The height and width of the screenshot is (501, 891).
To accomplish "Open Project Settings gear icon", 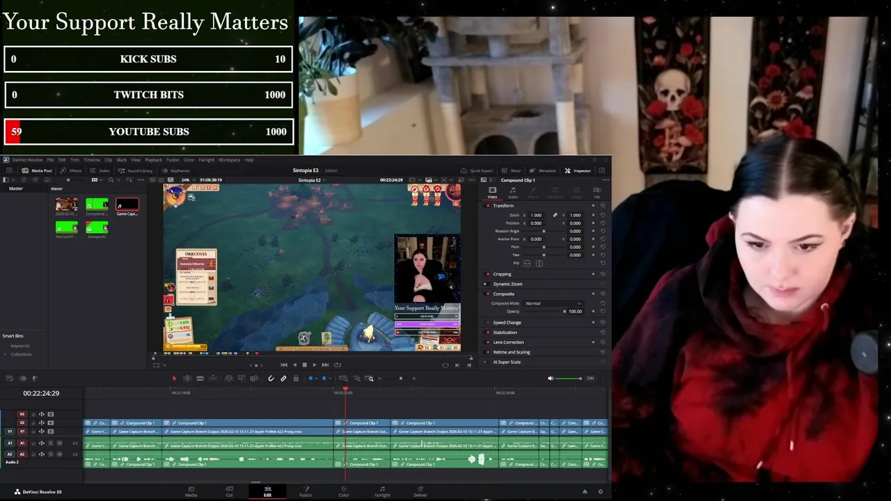I will (x=601, y=491).
